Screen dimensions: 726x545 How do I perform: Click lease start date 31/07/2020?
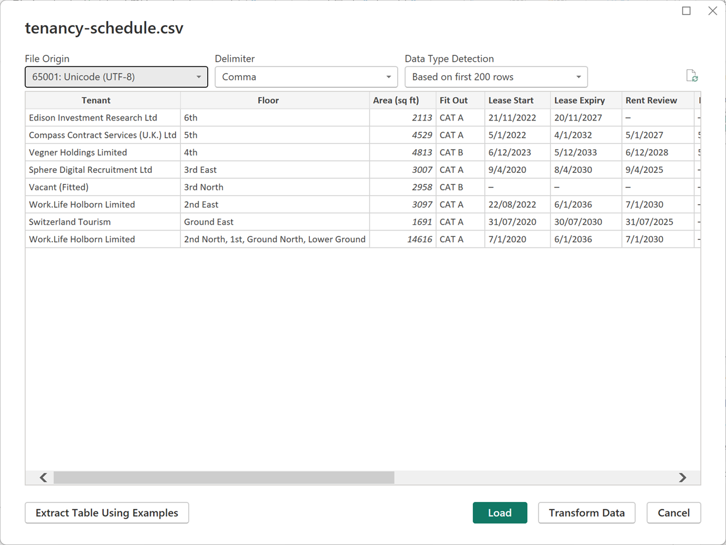coord(518,222)
